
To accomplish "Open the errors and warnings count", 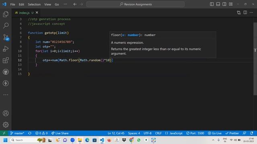I will [41, 133].
